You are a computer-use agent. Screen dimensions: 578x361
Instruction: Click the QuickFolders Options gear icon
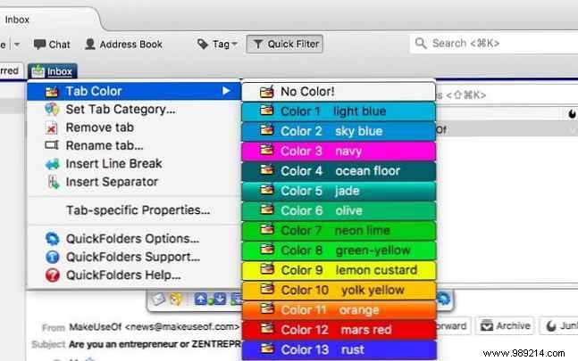[53, 239]
